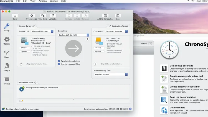Switch to the Rules sidebar panel
Screen dimensions: 208x117
pyautogui.click(x=7, y=54)
